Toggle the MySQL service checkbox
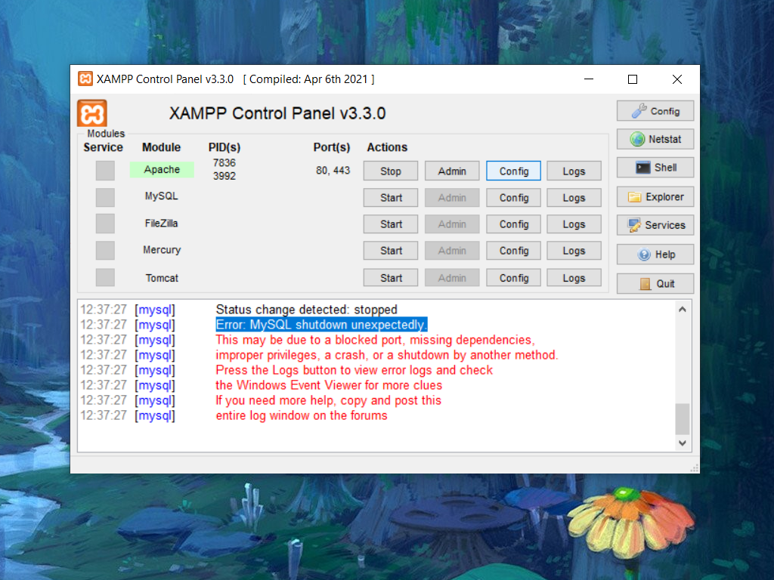The image size is (774, 580). [x=105, y=197]
